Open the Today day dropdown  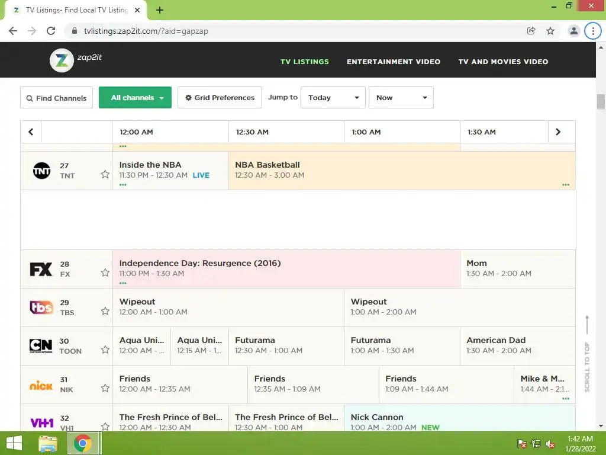333,98
